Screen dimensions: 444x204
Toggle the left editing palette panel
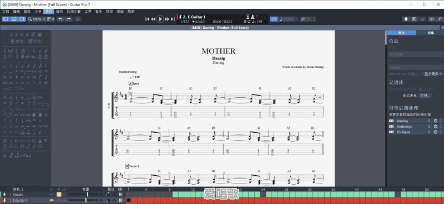tap(6, 19)
